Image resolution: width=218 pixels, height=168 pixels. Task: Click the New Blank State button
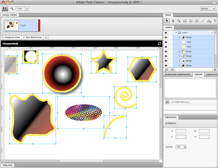click(33, 37)
